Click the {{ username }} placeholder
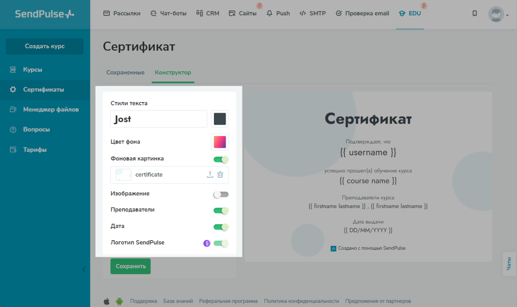The width and height of the screenshot is (517, 307). [368, 153]
